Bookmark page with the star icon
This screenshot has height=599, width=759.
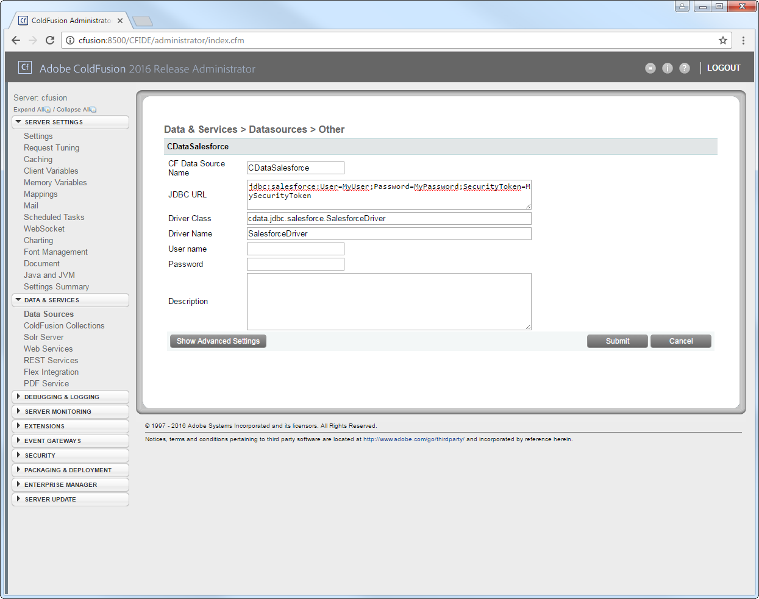(723, 40)
